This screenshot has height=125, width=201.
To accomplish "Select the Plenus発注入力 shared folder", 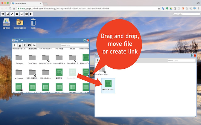I will pyautogui.click(x=73, y=59).
